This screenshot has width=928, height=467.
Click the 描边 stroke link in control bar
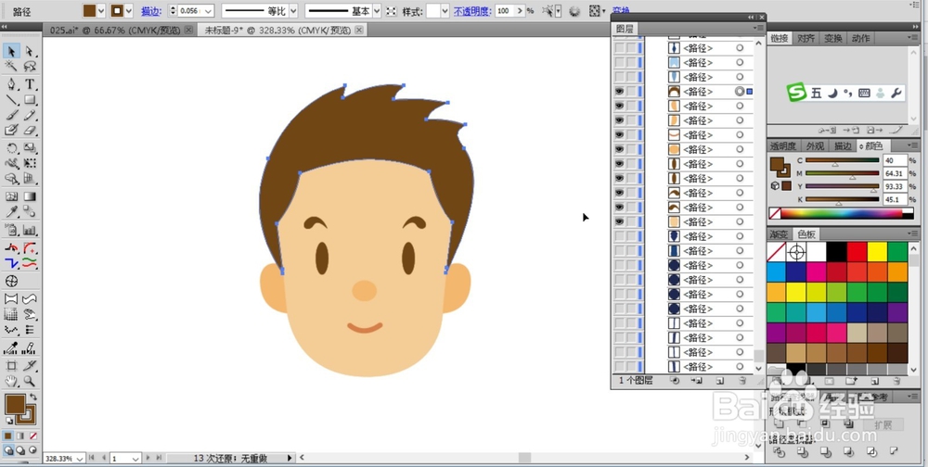click(x=151, y=11)
